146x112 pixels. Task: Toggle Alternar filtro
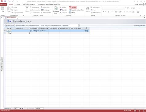46,13
